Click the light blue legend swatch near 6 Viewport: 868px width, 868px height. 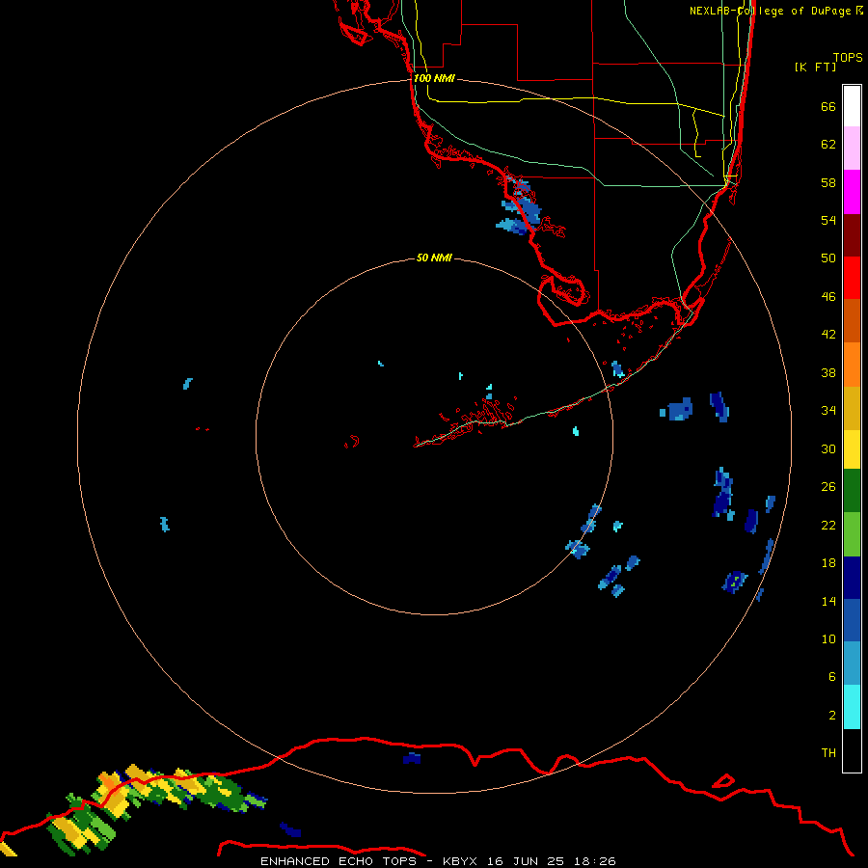click(852, 664)
